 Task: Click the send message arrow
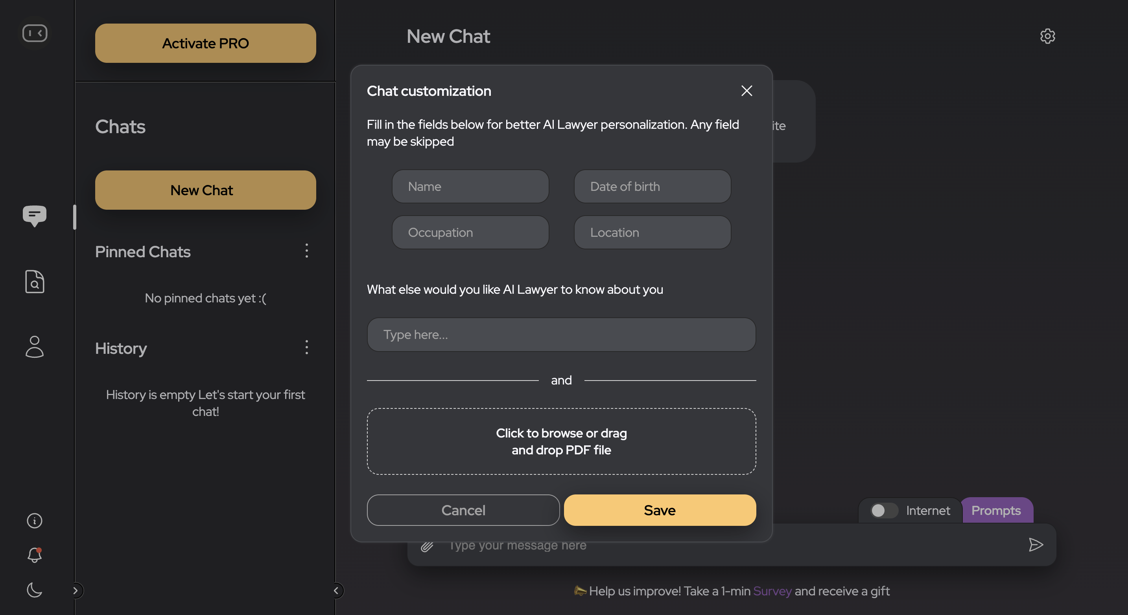coord(1035,545)
